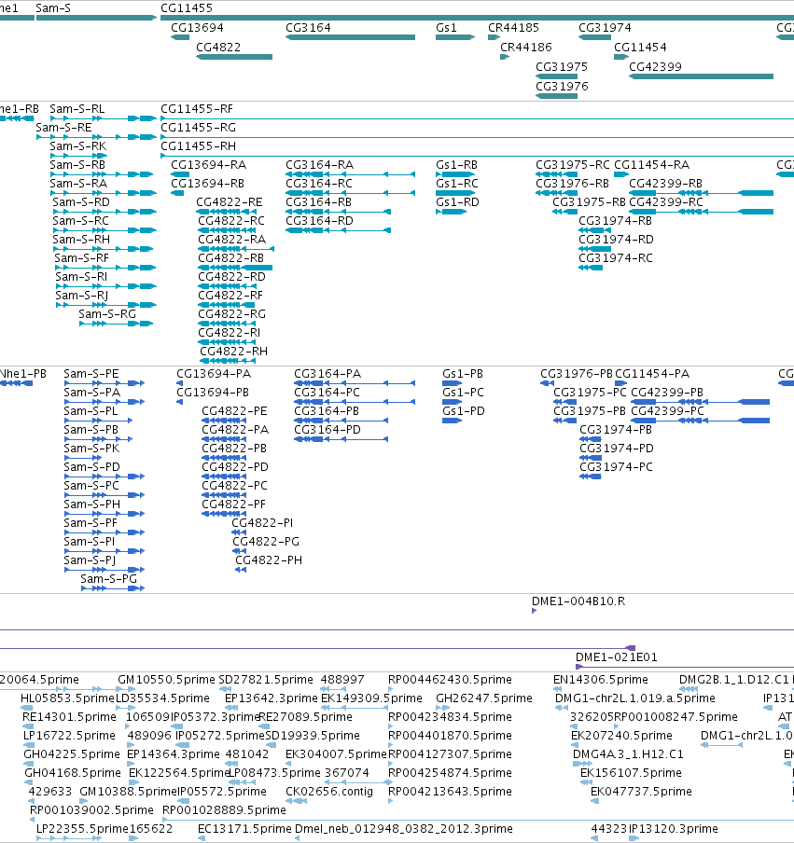Select Dmel_neb_012948_0382_2012.3prime feature
Viewport: 794px width, 843px height.
403,828
